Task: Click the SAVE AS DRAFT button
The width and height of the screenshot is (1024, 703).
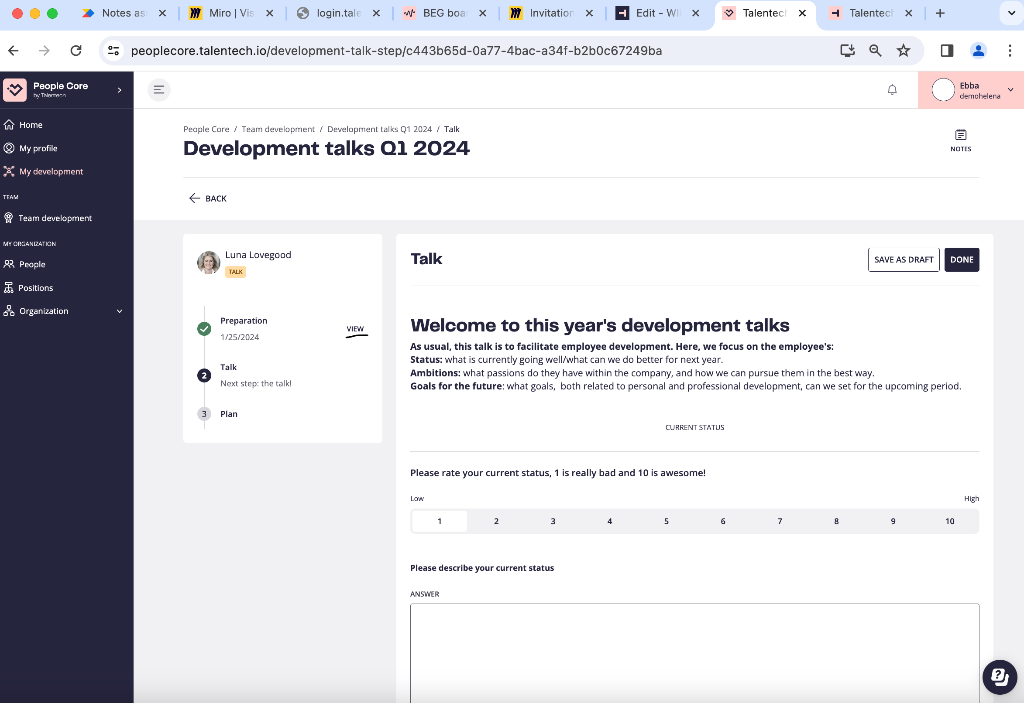Action: coord(904,259)
